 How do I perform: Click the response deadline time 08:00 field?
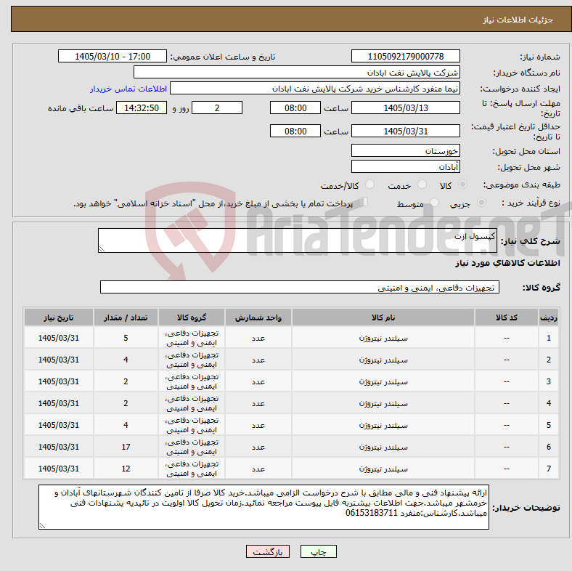[x=295, y=108]
